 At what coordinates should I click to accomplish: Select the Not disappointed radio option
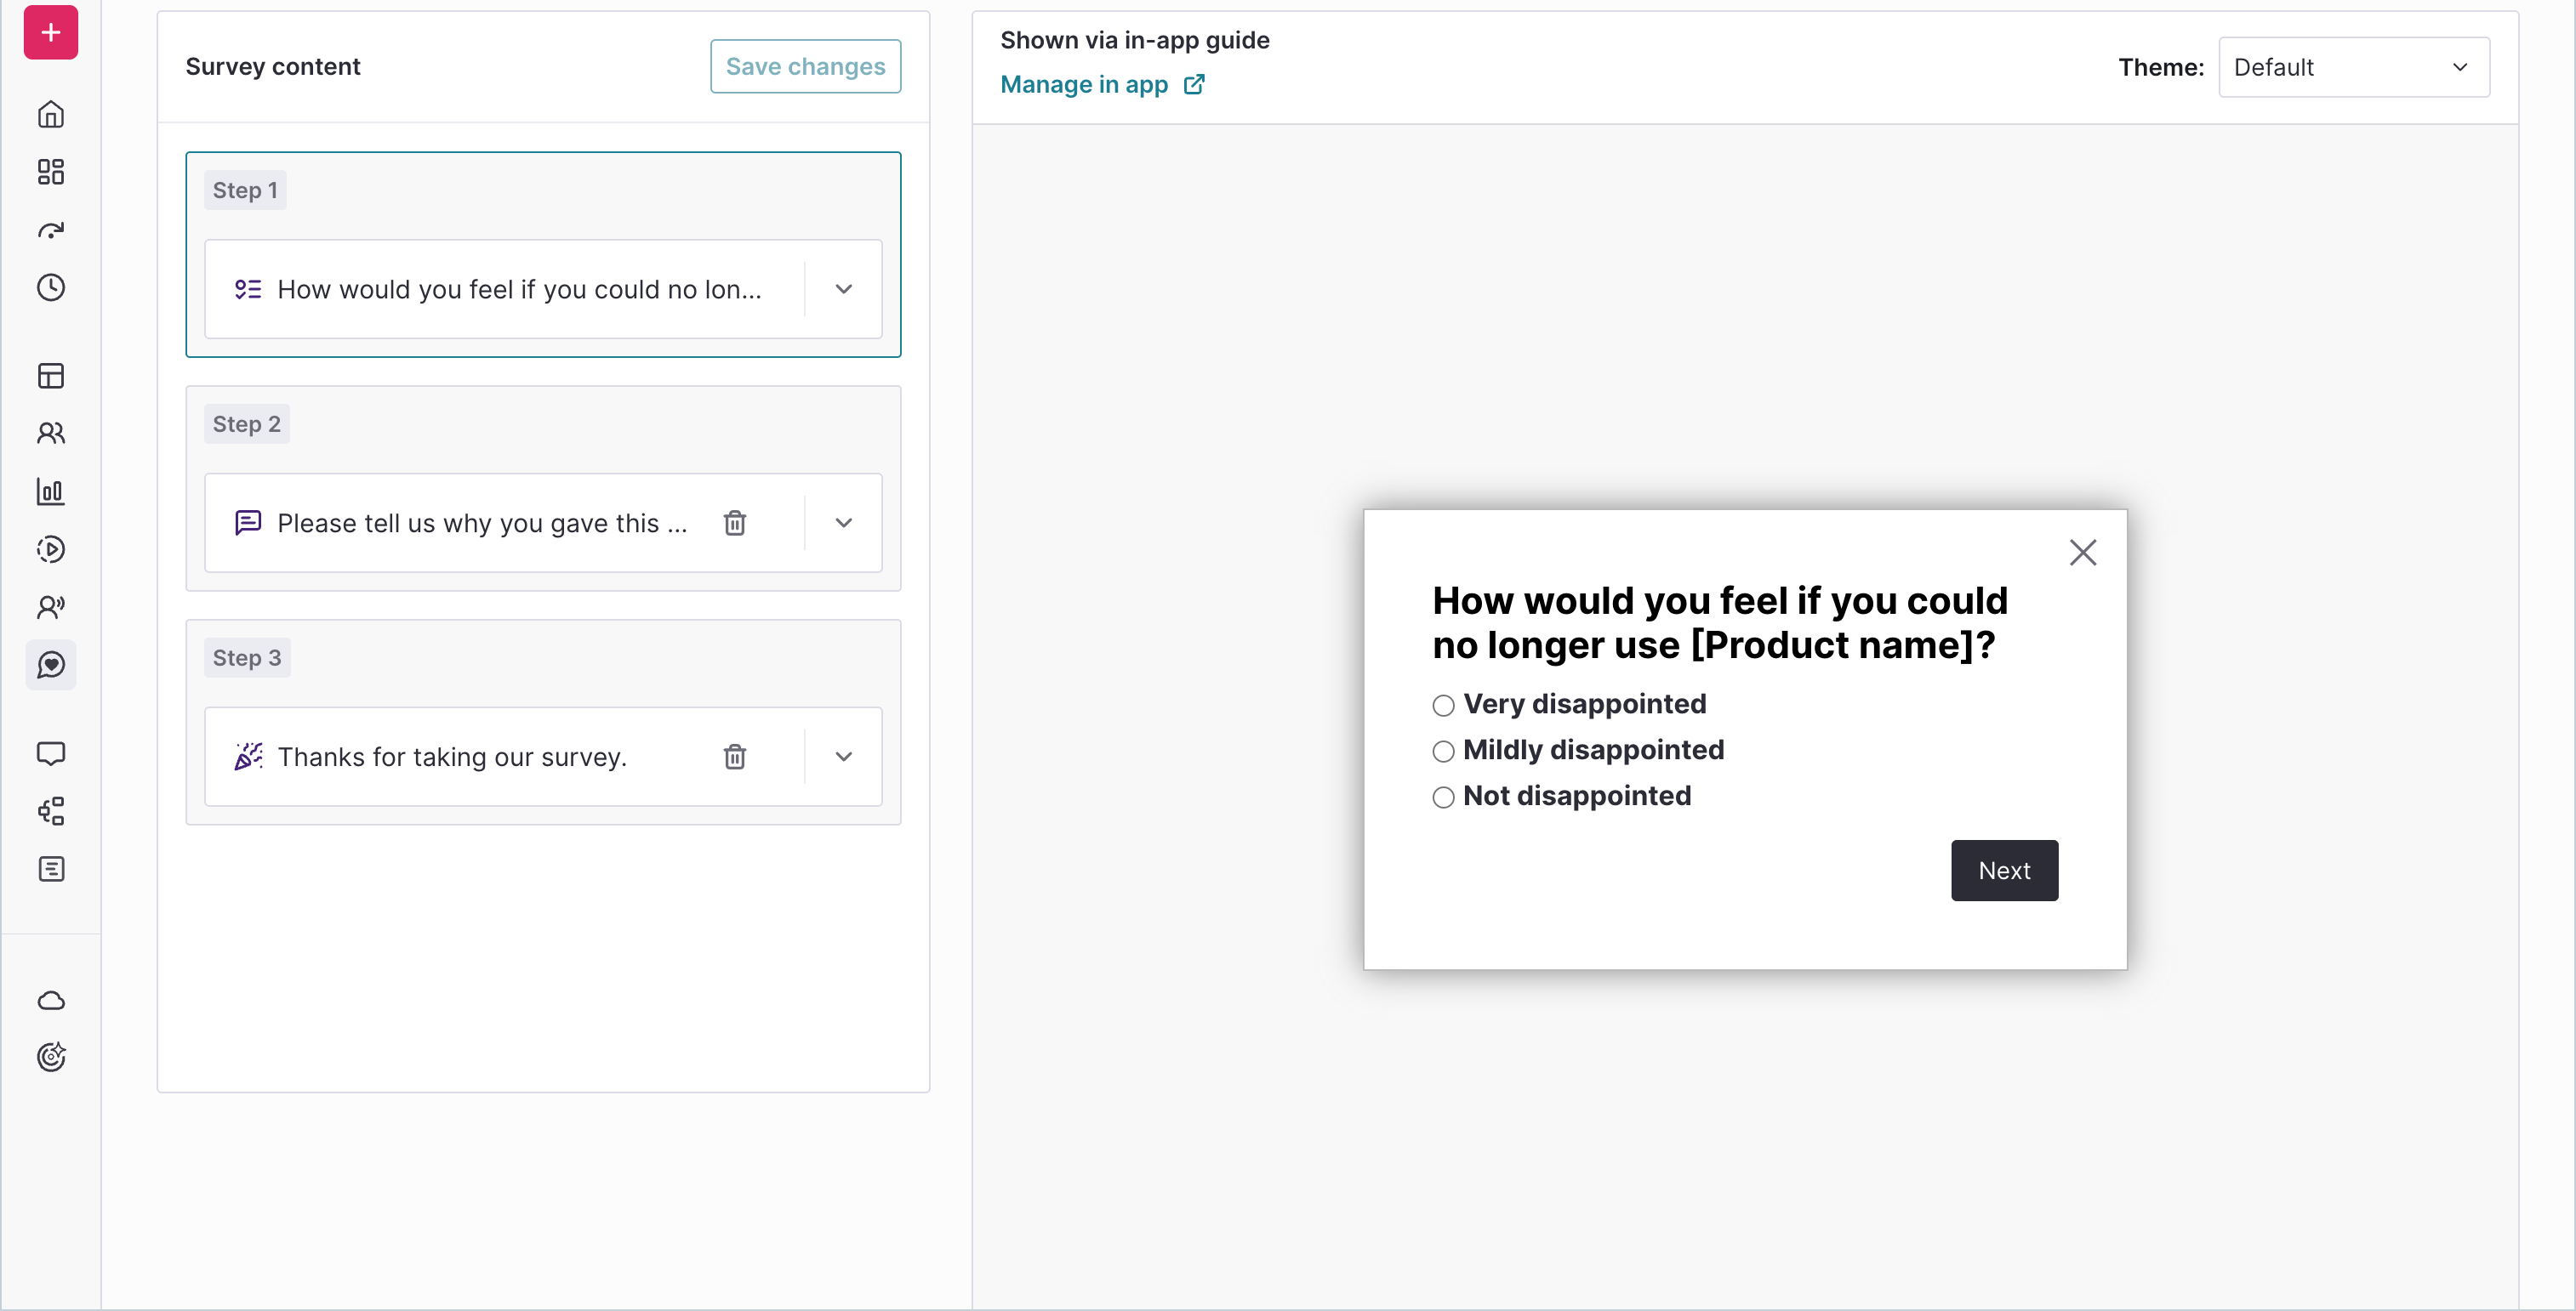pos(1443,797)
